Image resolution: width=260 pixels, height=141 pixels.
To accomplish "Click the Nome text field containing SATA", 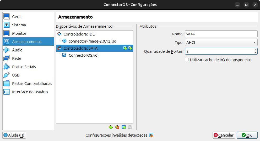I will tap(221, 34).
